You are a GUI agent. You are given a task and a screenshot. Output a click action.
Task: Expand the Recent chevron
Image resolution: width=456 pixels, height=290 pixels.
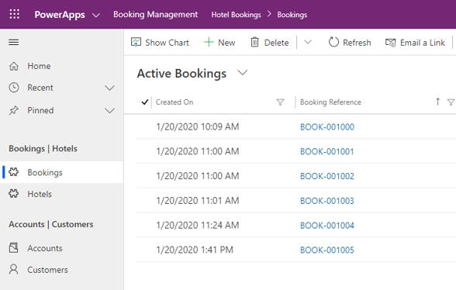pyautogui.click(x=109, y=88)
